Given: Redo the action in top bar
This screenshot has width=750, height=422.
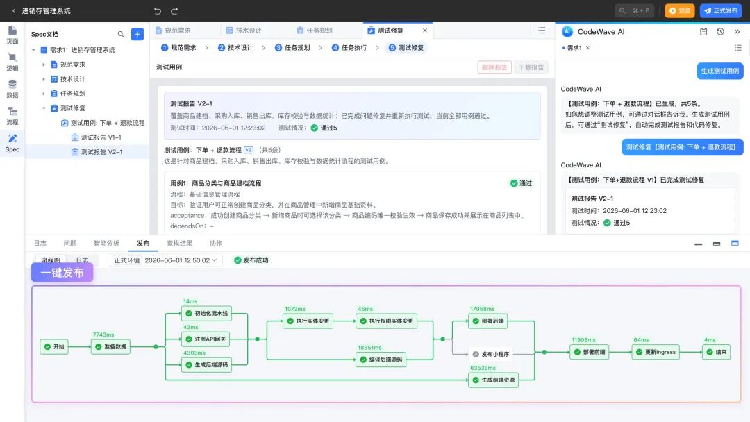Looking at the screenshot, I should click(174, 10).
